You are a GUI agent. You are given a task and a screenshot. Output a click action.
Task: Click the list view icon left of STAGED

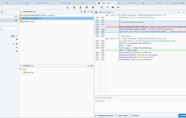click(x=21, y=66)
